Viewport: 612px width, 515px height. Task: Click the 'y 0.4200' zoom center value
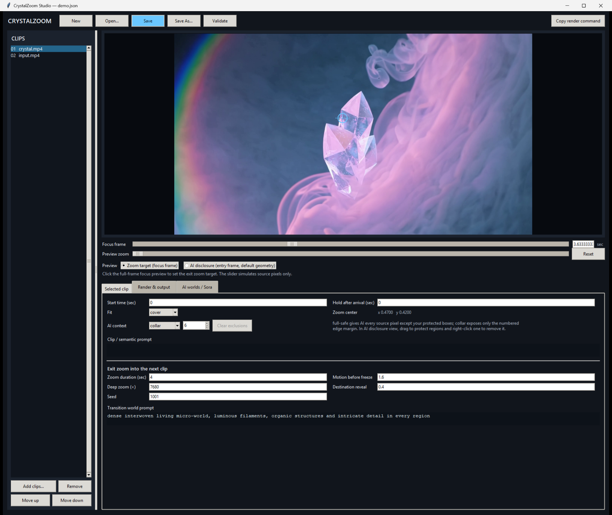point(404,312)
